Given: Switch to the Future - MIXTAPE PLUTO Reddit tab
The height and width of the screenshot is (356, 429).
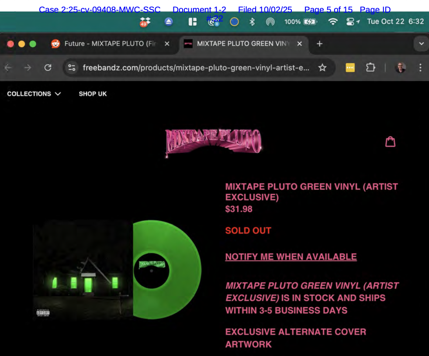Looking at the screenshot, I should pos(109,44).
